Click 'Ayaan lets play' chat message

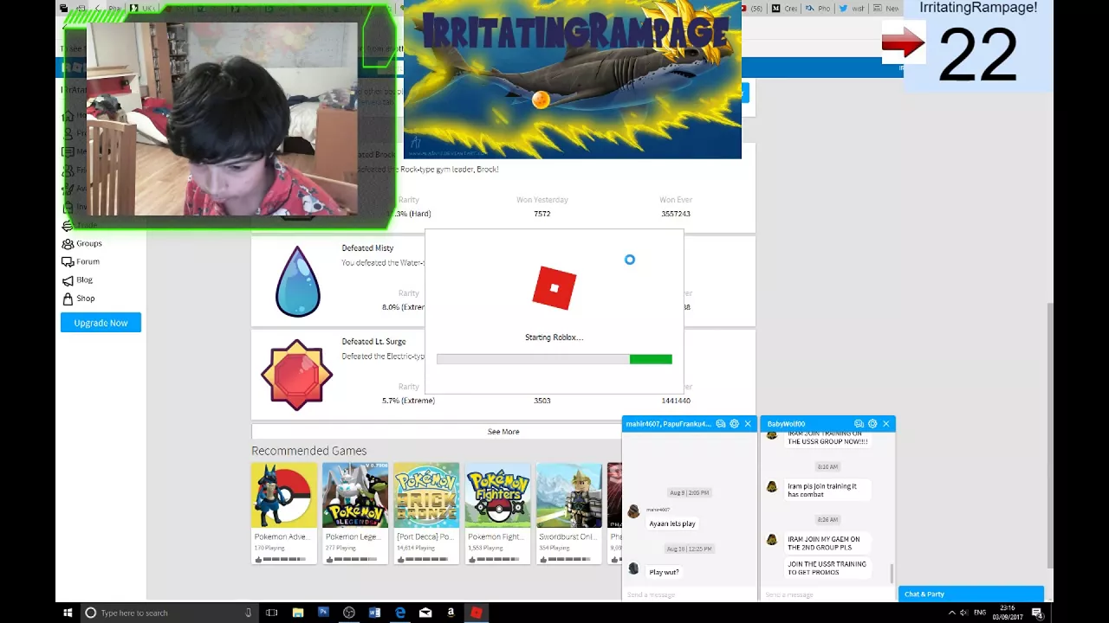(x=672, y=523)
